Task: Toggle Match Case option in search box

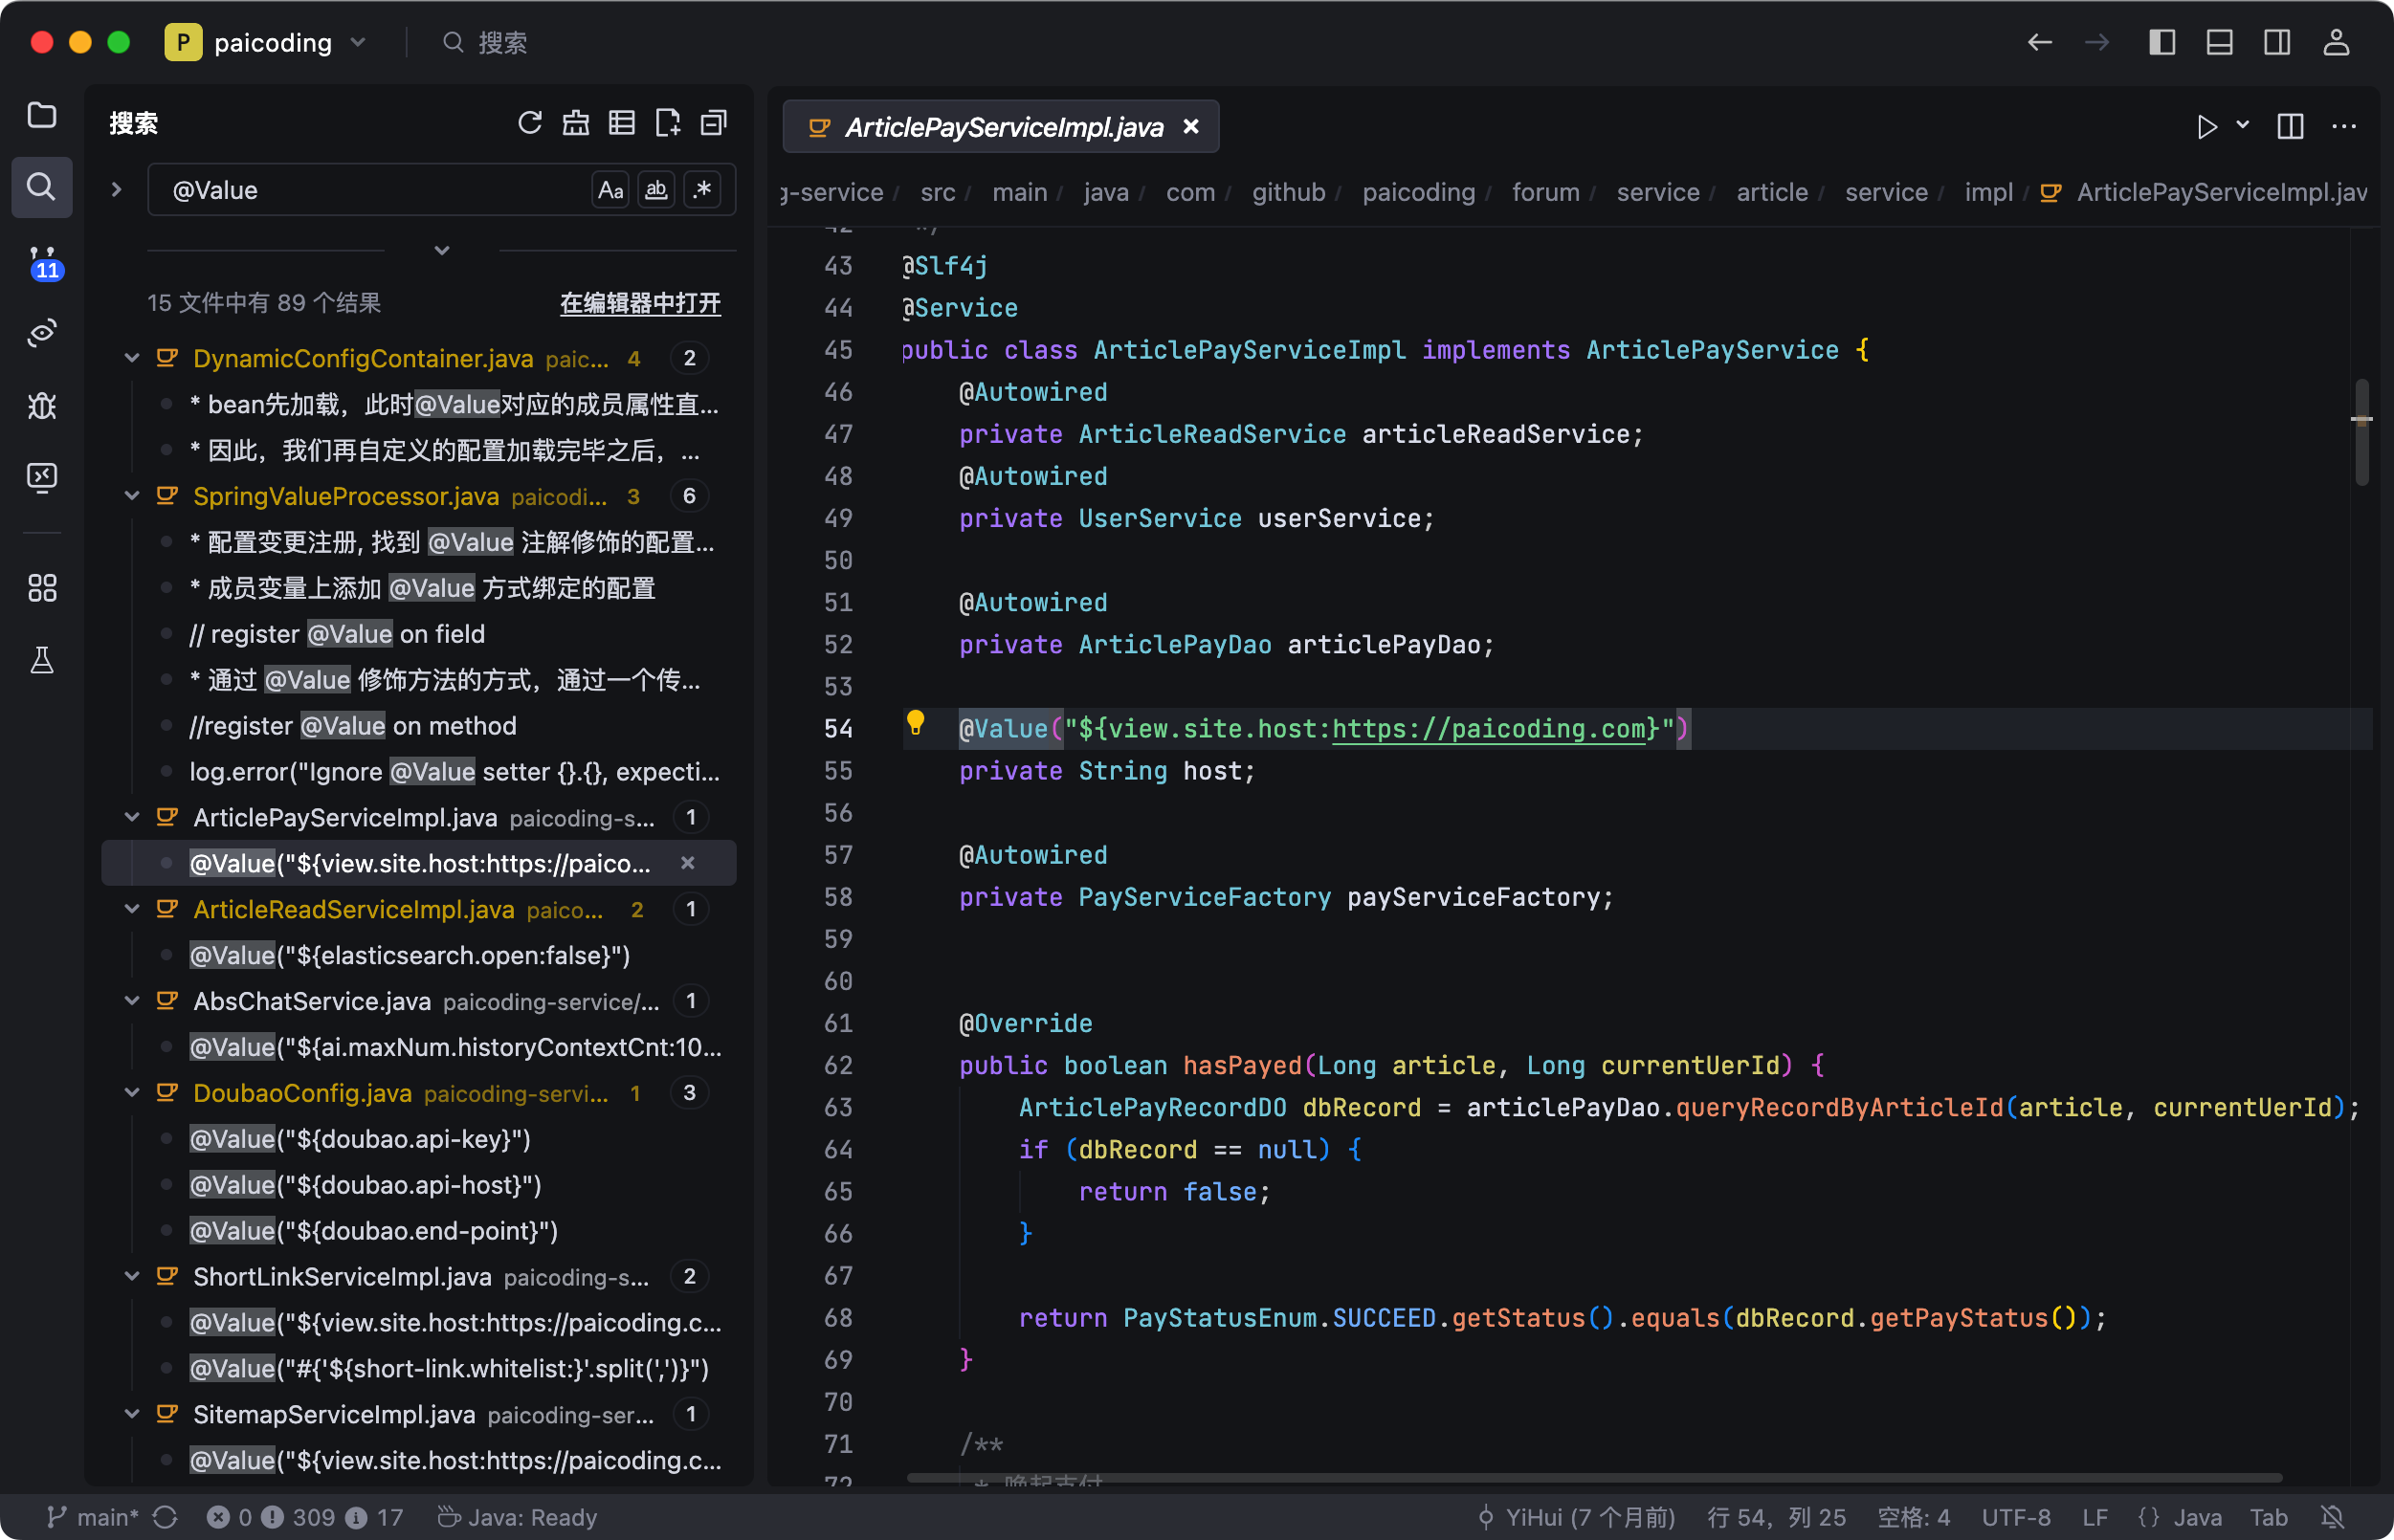Action: 610,190
